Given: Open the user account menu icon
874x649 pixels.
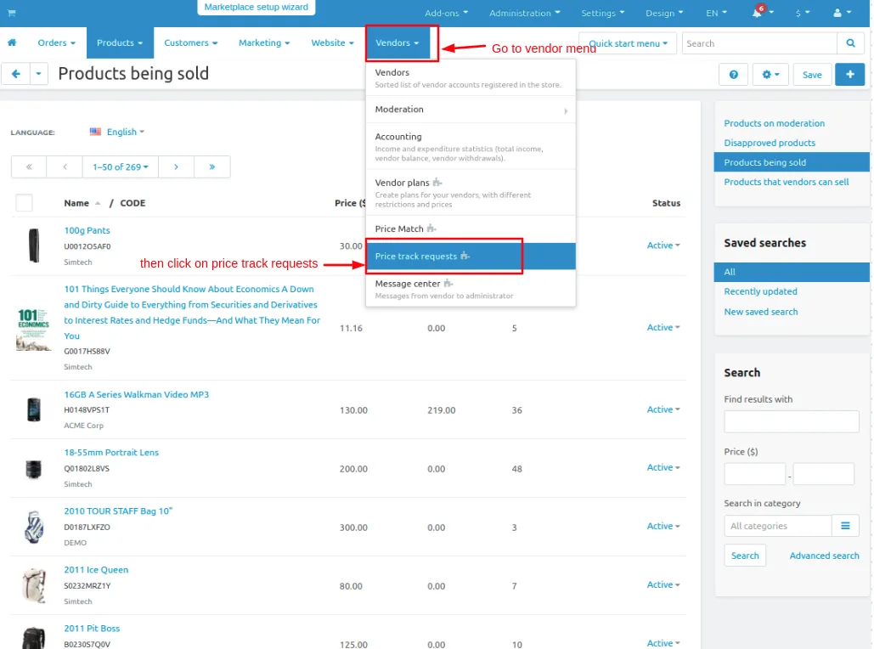Looking at the screenshot, I should (x=837, y=13).
